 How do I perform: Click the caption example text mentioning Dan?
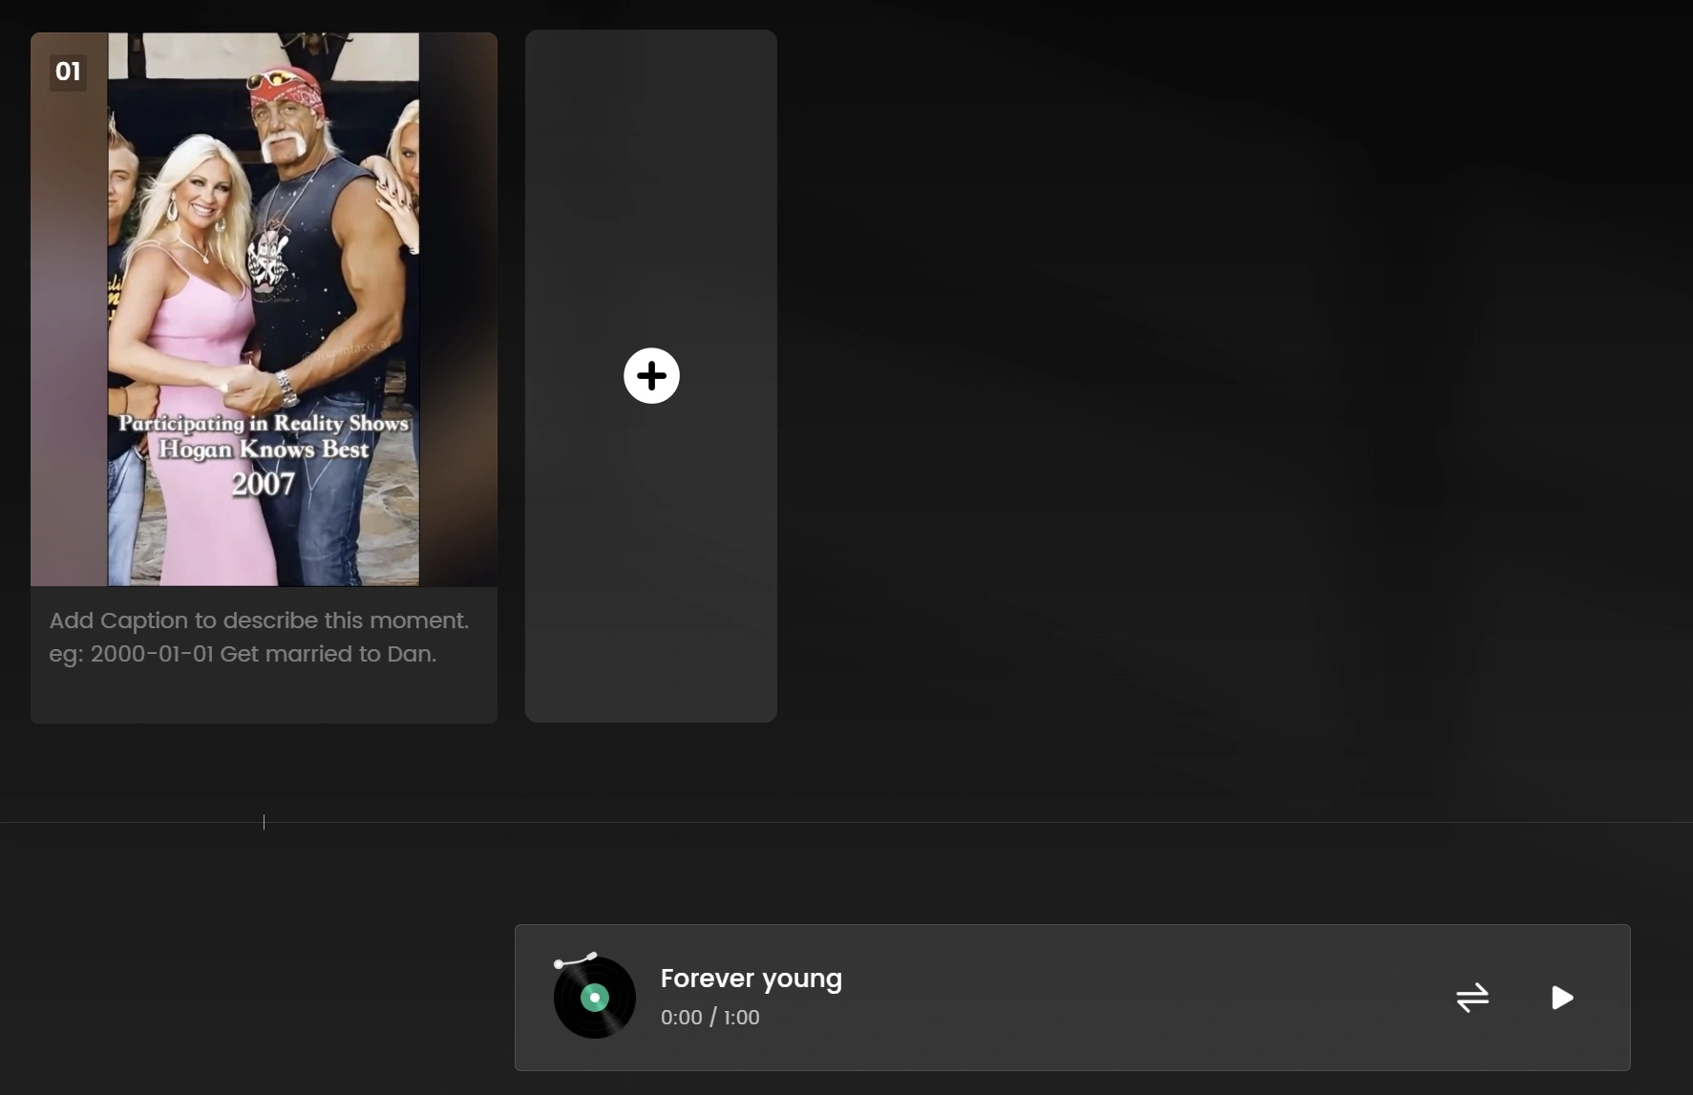pos(243,654)
